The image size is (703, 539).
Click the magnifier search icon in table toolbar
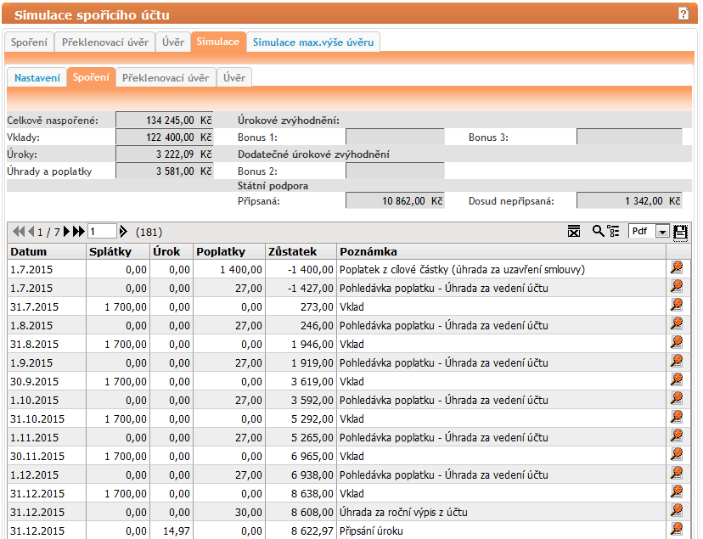[598, 231]
